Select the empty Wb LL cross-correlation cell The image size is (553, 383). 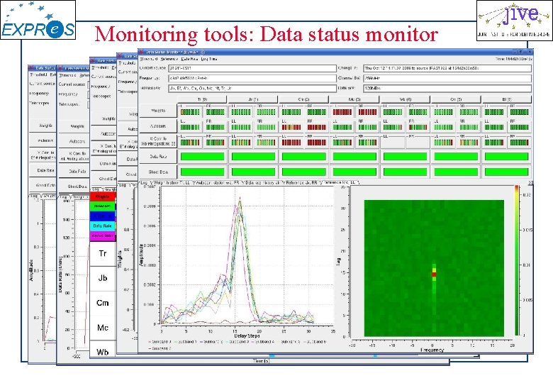[393, 143]
